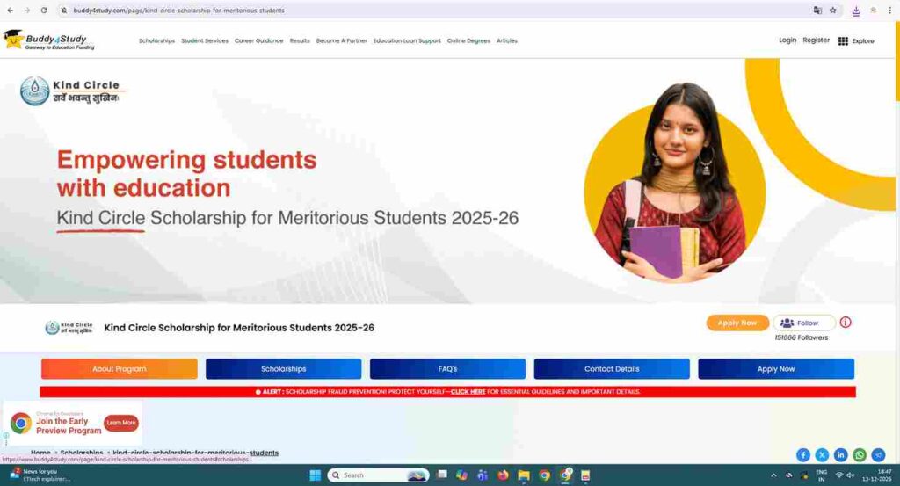Viewport: 900px width, 486px height.
Task: Open Articles in the header
Action: click(x=507, y=40)
